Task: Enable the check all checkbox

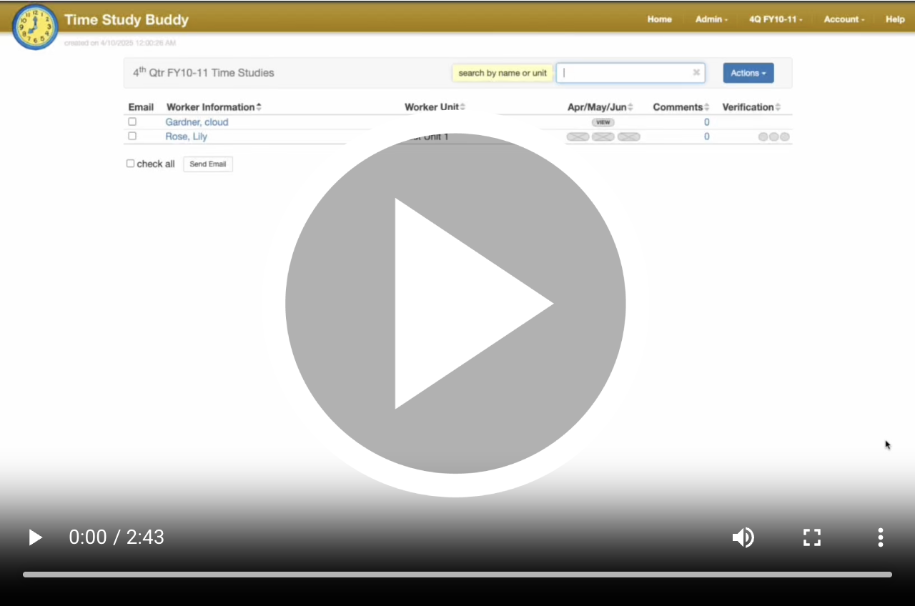Action: pyautogui.click(x=130, y=164)
